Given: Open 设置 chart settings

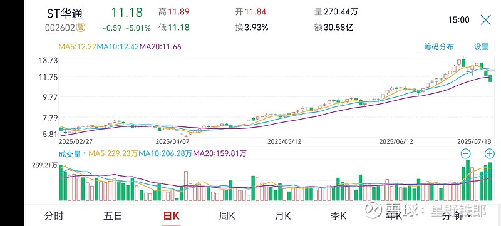Looking at the screenshot, I should pyautogui.click(x=481, y=47).
